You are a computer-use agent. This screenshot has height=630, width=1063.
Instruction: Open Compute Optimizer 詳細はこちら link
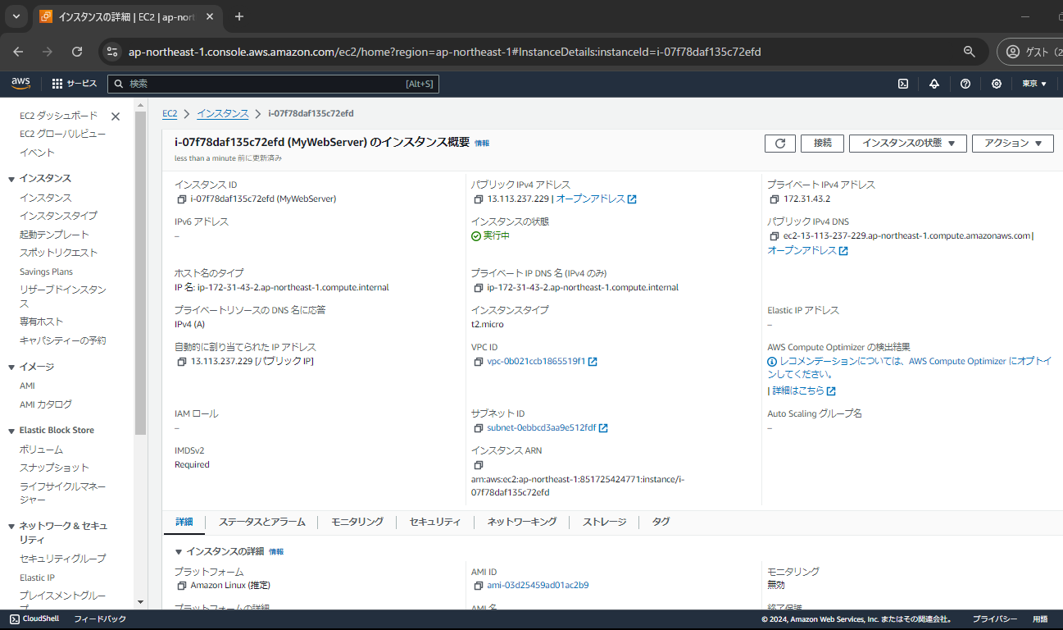pos(803,390)
